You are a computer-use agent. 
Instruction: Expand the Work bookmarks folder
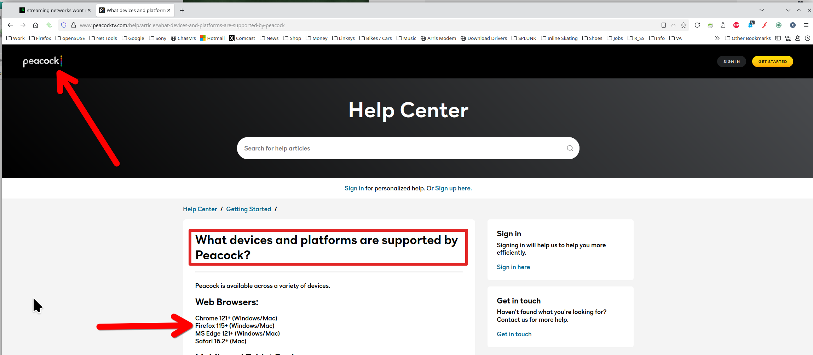click(x=16, y=38)
